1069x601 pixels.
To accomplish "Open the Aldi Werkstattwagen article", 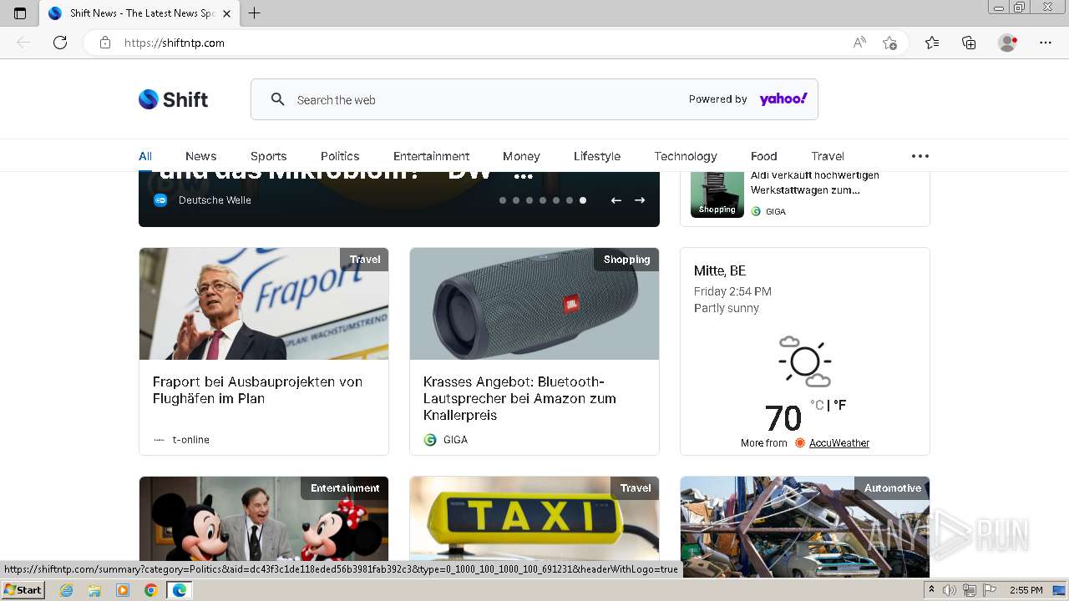I will pyautogui.click(x=814, y=183).
